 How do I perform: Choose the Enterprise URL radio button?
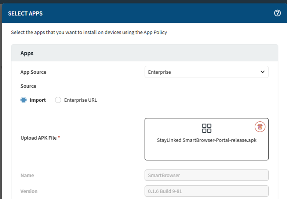(x=58, y=100)
